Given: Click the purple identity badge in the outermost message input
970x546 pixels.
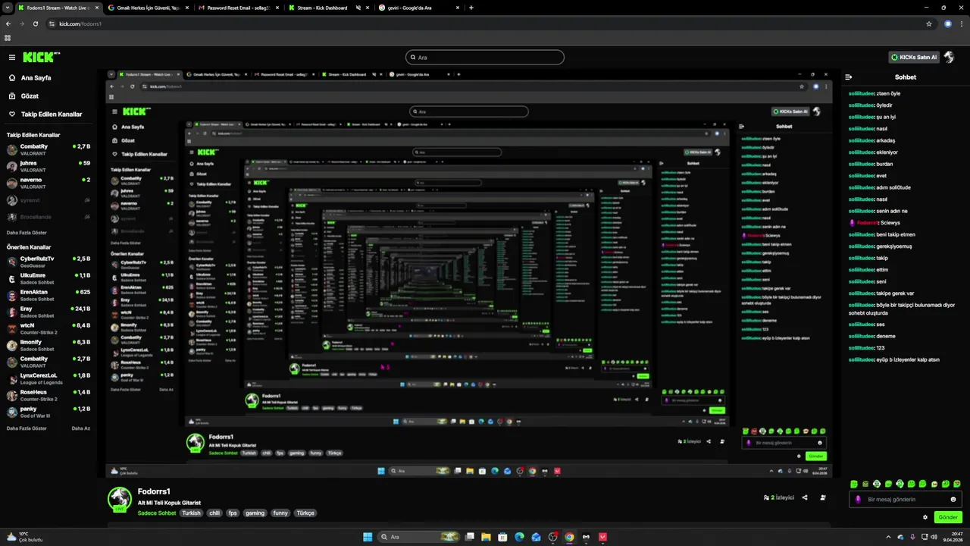Looking at the screenshot, I should 858,500.
